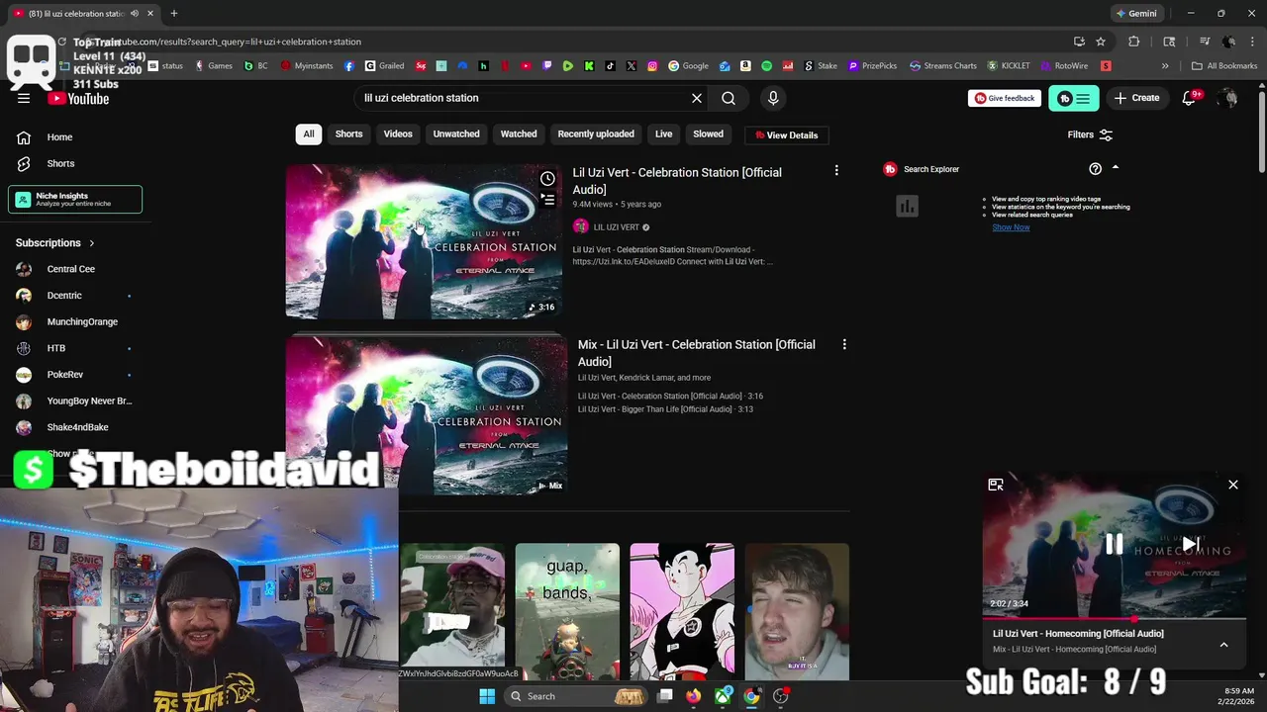1267x712 pixels.
Task: Launch Firefox from the taskbar
Action: [x=693, y=696]
